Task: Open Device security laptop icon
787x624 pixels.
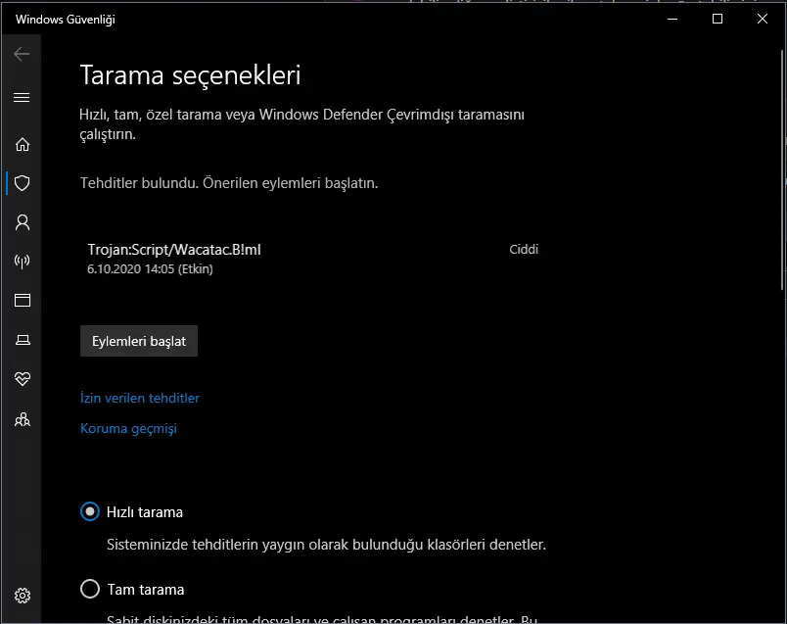Action: pyautogui.click(x=22, y=340)
